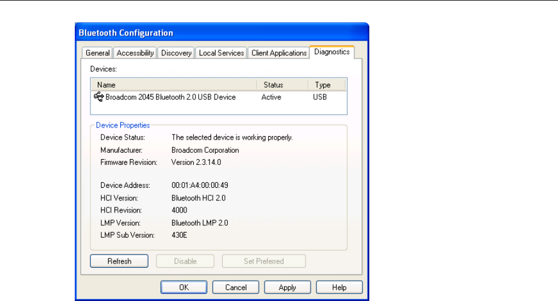Open the Accessibility tab
Screen dimensions: 558x301
tap(135, 53)
